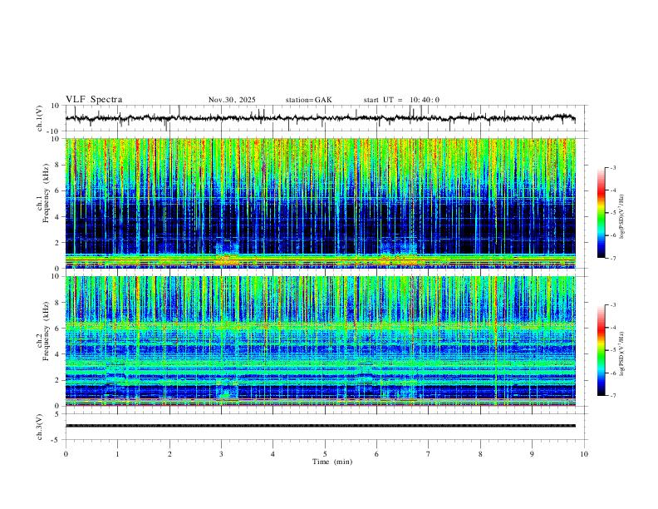The height and width of the screenshot is (509, 658).
Task: Click the "-7" tick on the ch.1 colorbar
Action: point(612,258)
